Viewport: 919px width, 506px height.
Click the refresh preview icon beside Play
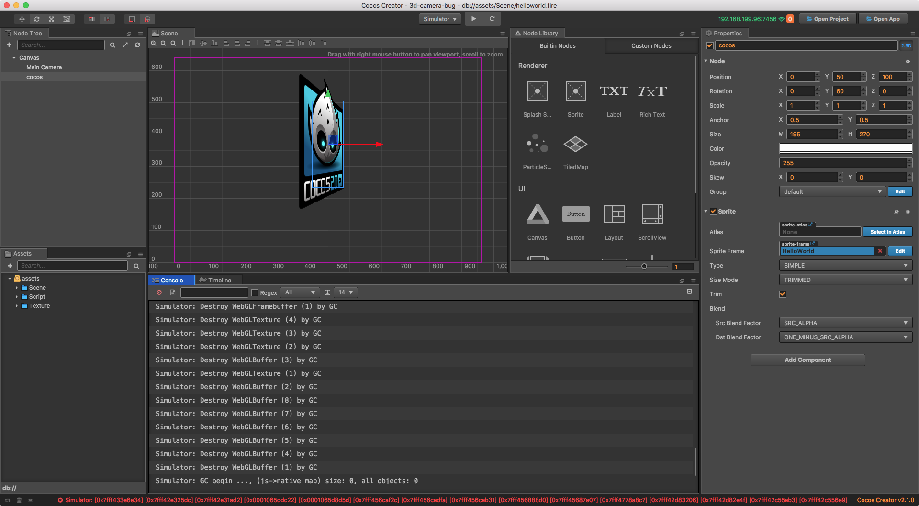coord(492,19)
